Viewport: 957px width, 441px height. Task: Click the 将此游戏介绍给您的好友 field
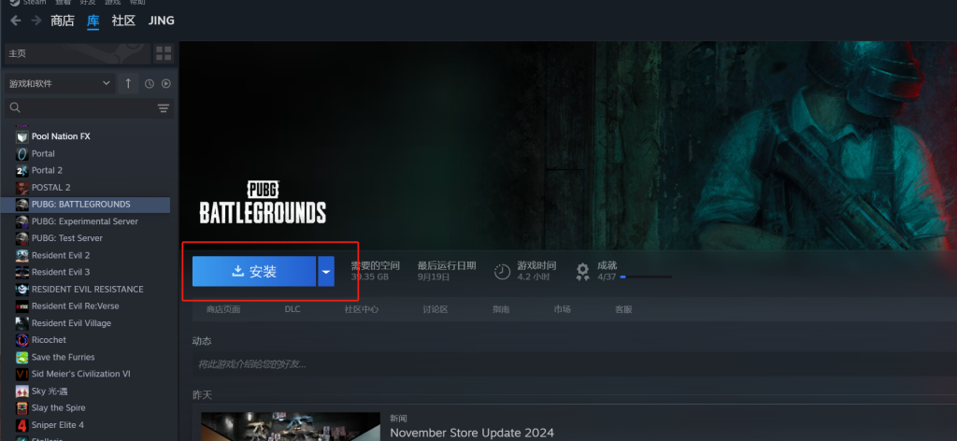[x=574, y=364]
